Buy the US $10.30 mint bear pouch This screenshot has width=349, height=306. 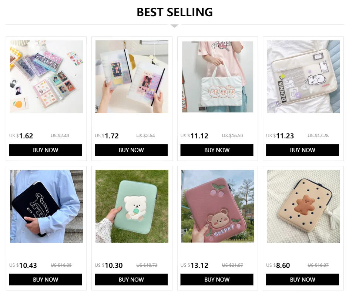(131, 279)
